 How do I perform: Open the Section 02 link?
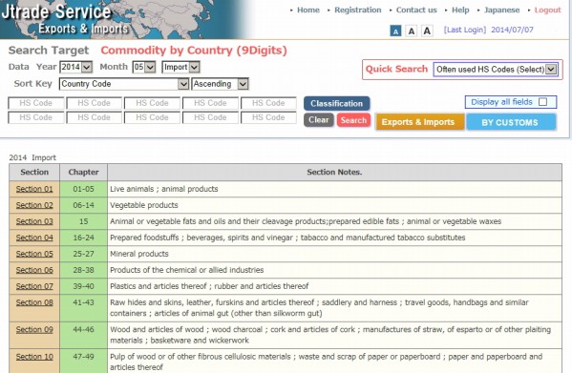coord(34,205)
